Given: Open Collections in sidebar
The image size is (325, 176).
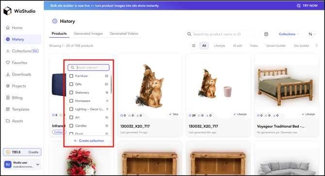Looking at the screenshot, I should click(x=22, y=51).
